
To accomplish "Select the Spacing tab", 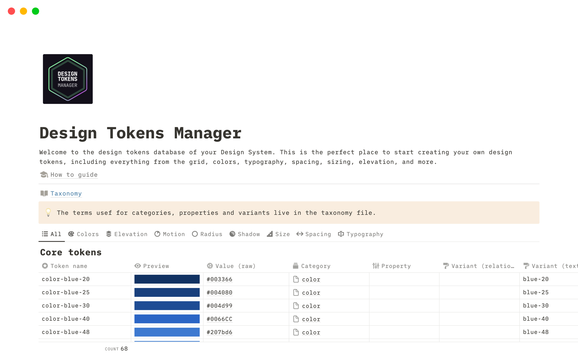I will tap(314, 234).
